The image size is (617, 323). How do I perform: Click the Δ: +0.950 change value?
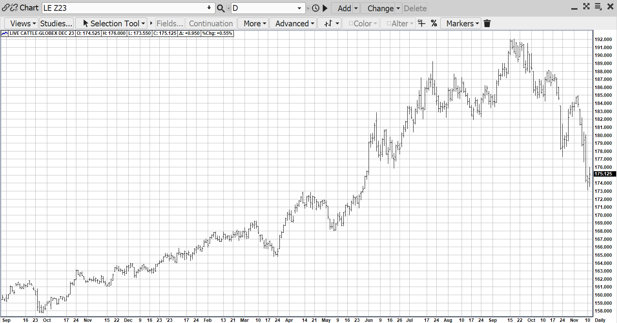pyautogui.click(x=189, y=33)
